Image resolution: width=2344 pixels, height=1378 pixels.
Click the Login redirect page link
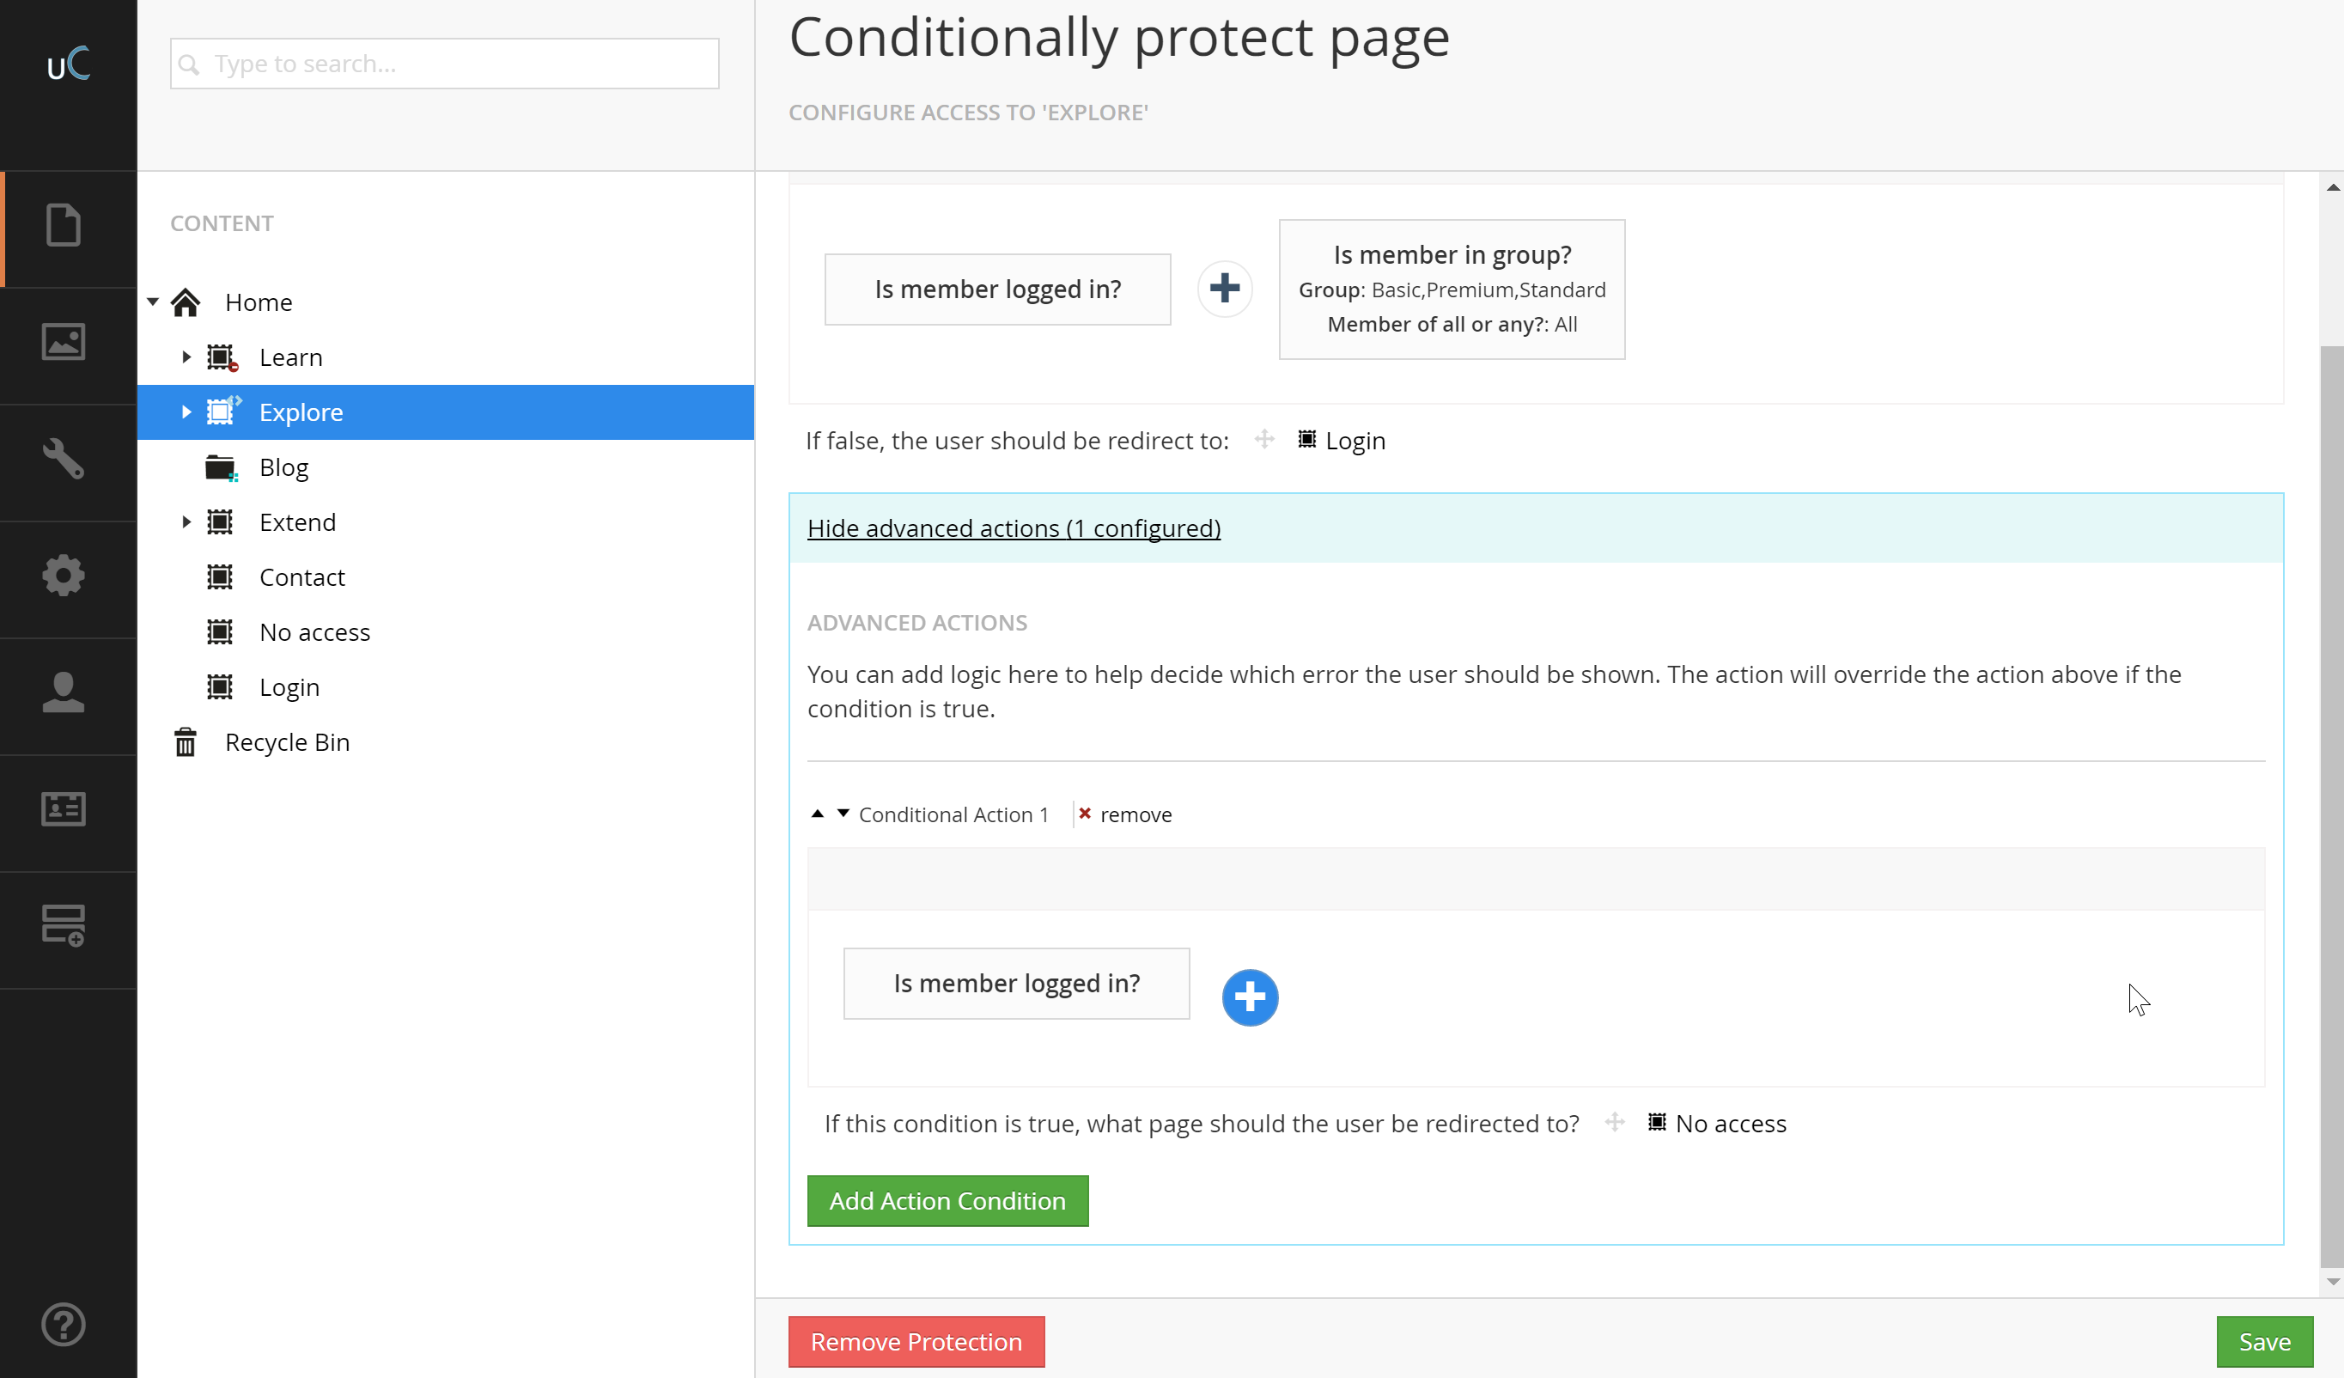1355,440
